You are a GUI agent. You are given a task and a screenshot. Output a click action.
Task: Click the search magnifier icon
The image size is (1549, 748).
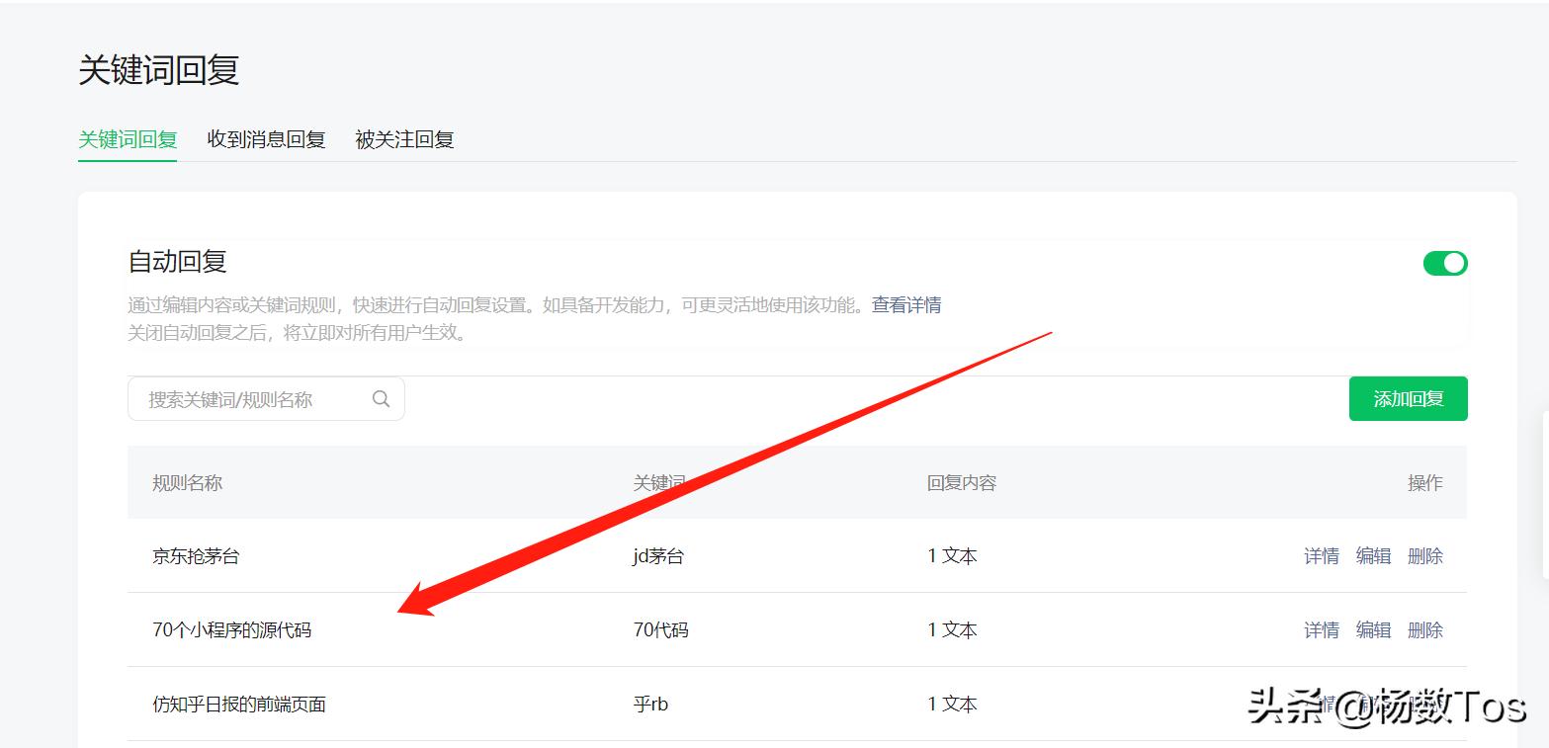click(x=382, y=398)
